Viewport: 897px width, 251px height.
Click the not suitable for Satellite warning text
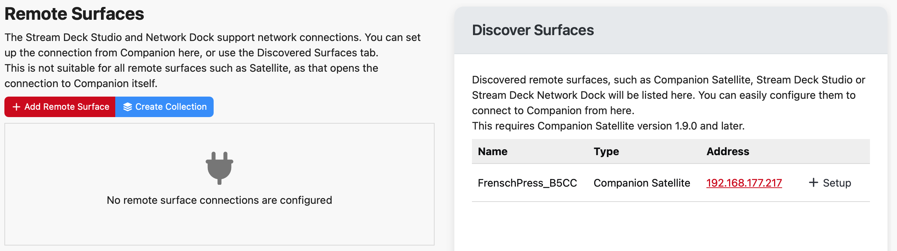click(191, 76)
